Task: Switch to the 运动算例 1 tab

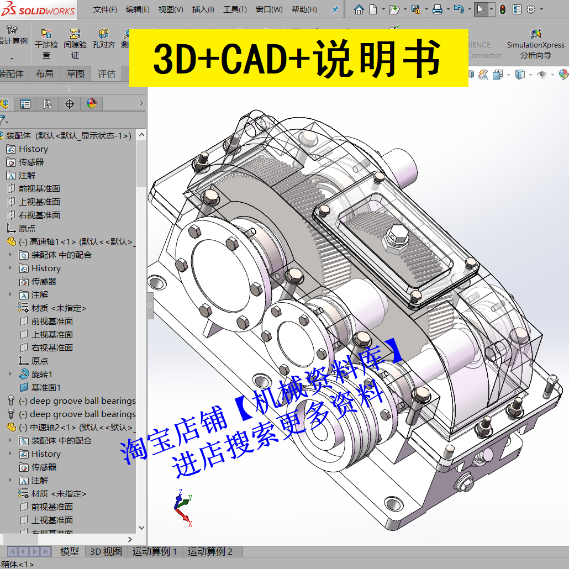Action: (155, 551)
